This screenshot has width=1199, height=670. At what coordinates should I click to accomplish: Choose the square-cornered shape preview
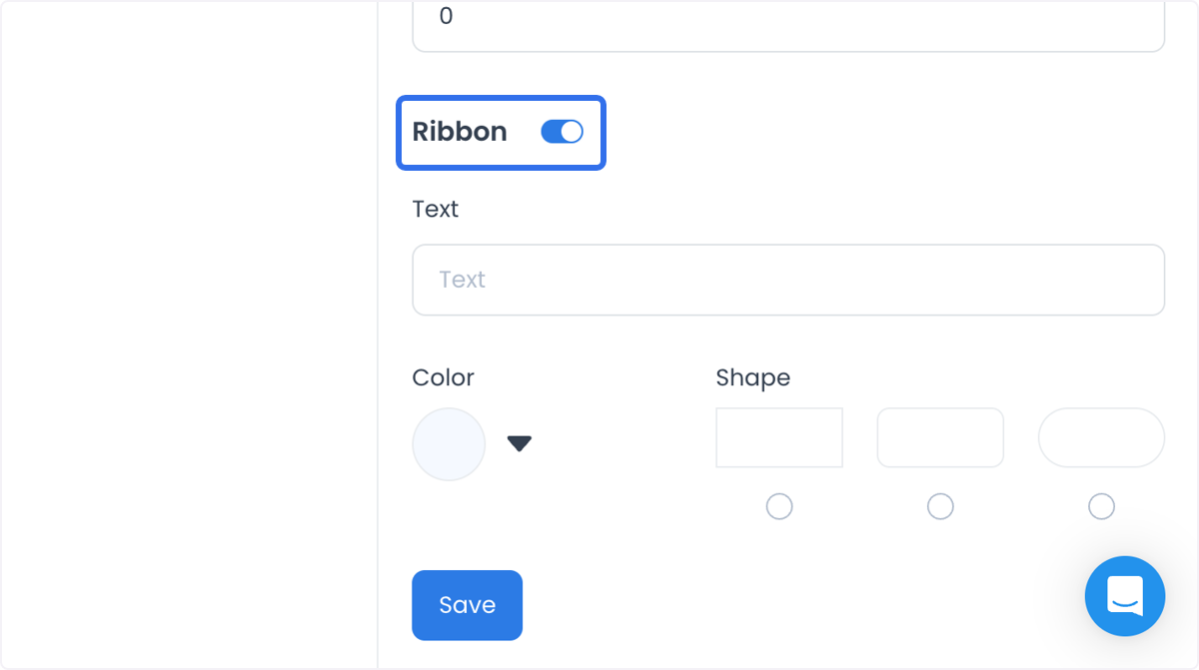pyautogui.click(x=779, y=437)
